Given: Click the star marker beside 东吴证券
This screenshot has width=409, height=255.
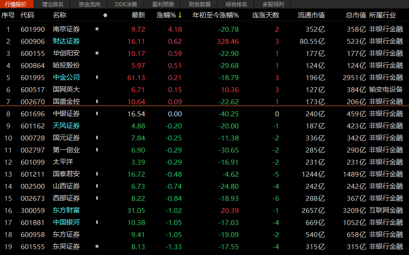Looking at the screenshot, I should click(x=97, y=246).
